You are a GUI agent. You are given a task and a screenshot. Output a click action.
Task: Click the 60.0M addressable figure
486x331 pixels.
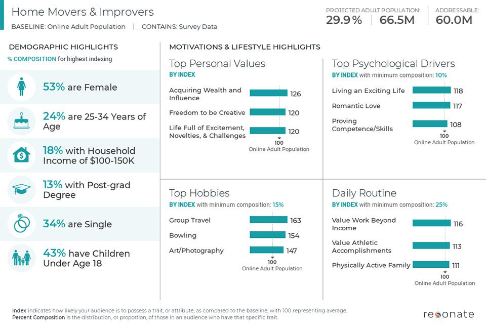454,20
